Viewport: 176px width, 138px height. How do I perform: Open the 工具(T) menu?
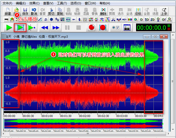click(x=62, y=3)
